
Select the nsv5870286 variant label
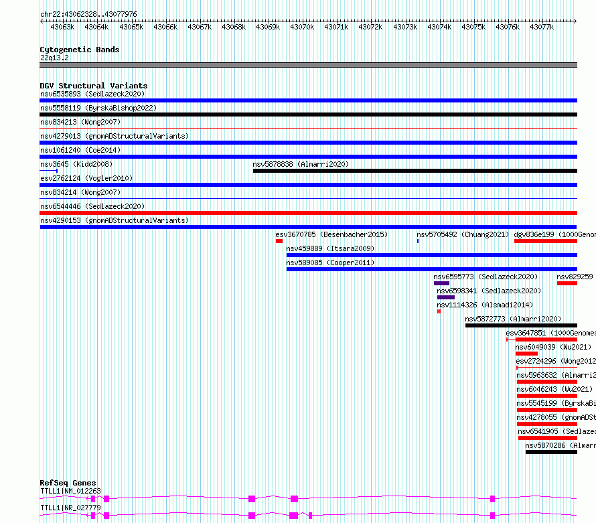point(561,445)
